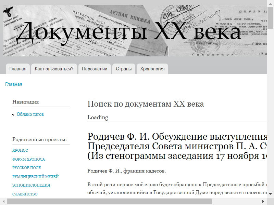Viewport: 274px width, 205px height.
Task: Click the СЛАВЯНСТВО sidebar link
Action: [25, 194]
